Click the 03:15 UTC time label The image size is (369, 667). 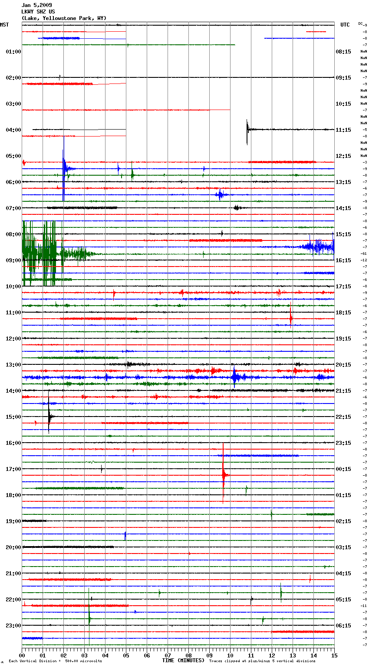(343, 547)
